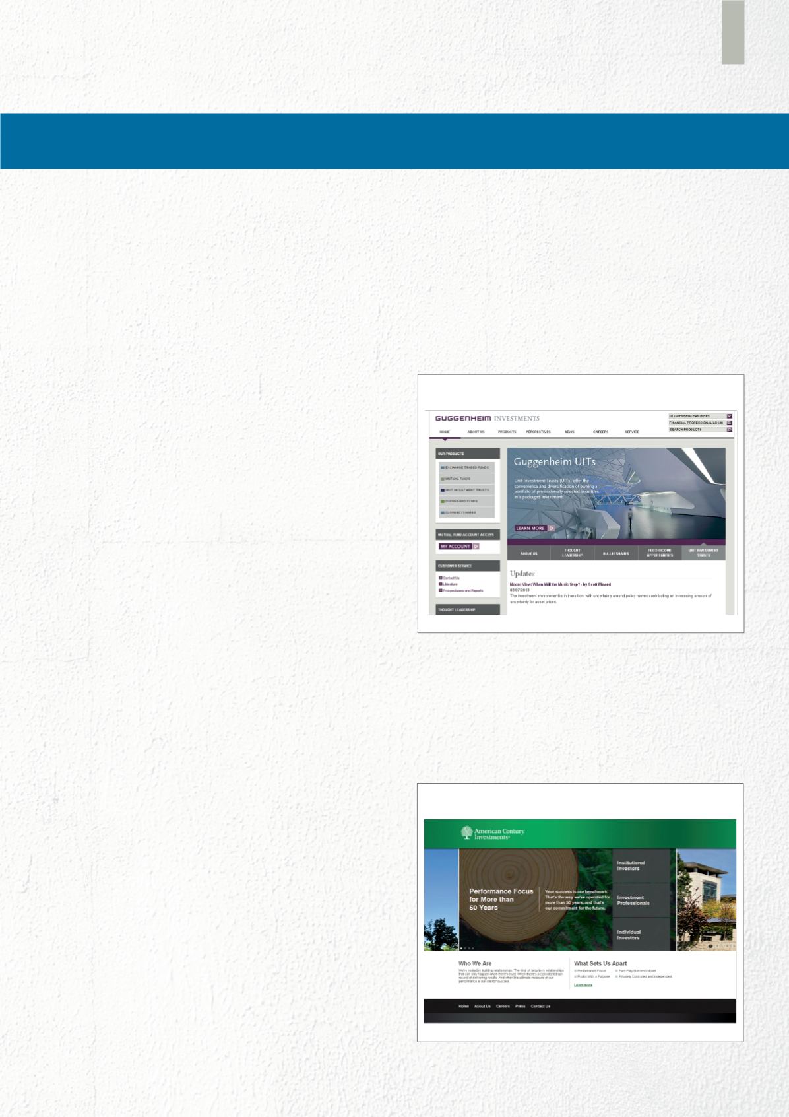Switch to the BulletShares banner tab

click(616, 553)
